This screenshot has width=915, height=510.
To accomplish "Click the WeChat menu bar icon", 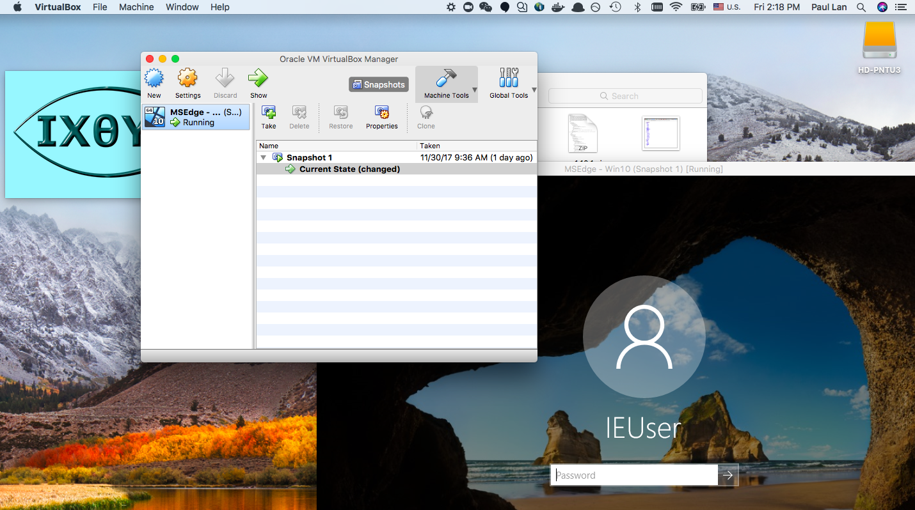I will coord(486,7).
